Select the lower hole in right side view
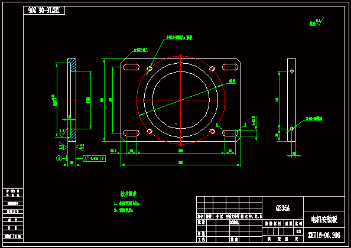This screenshot has width=351, height=248. (x=292, y=129)
